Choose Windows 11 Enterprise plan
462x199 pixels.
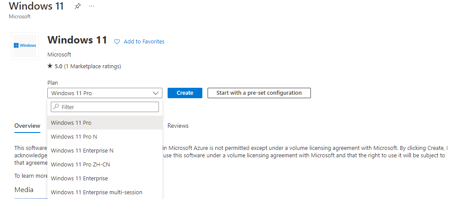coord(79,179)
